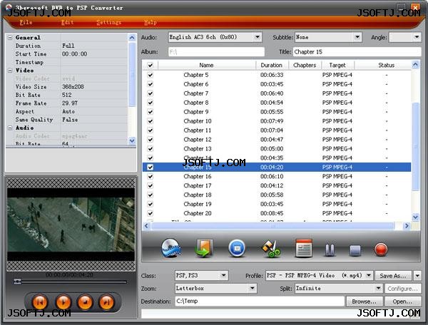Click the Album text field
428x325 pixels.
(x=216, y=52)
